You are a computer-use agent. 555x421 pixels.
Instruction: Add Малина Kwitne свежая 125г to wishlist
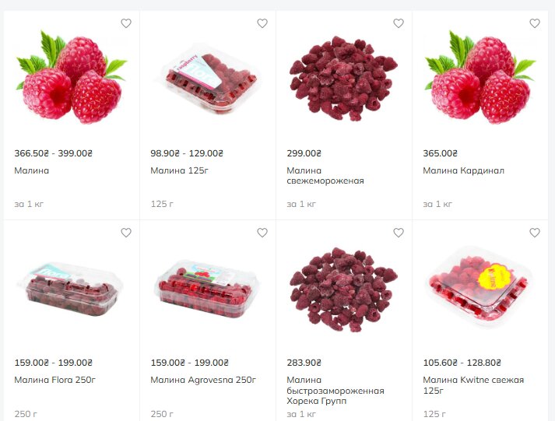[x=535, y=233]
